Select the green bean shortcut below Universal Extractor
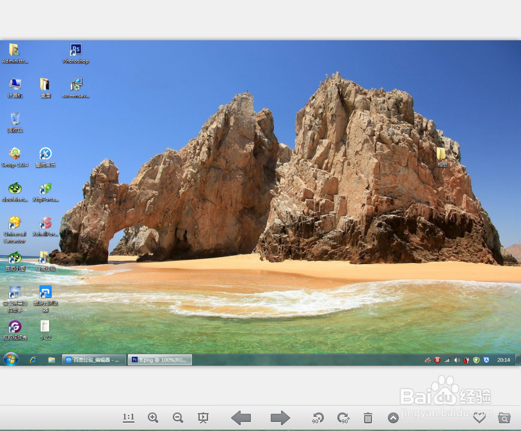Screen dimensions: 521x431 click(x=15, y=262)
